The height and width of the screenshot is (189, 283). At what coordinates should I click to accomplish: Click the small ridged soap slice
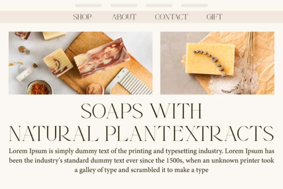coord(58,62)
